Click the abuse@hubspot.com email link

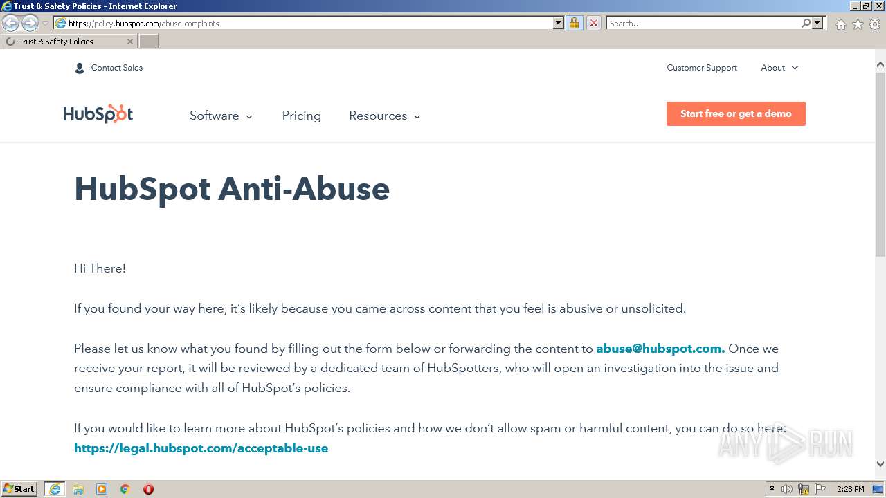(x=660, y=349)
